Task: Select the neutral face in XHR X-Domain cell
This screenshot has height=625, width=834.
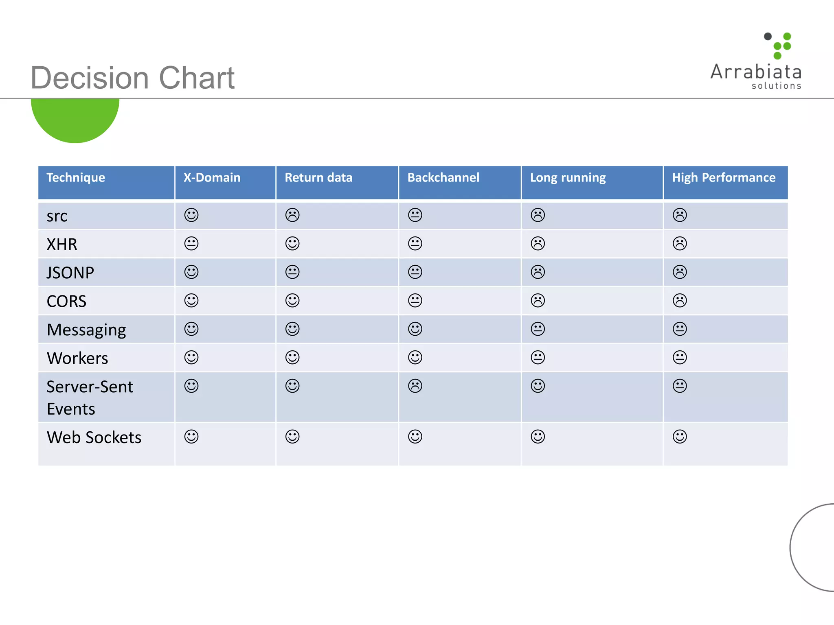Action: pyautogui.click(x=191, y=243)
